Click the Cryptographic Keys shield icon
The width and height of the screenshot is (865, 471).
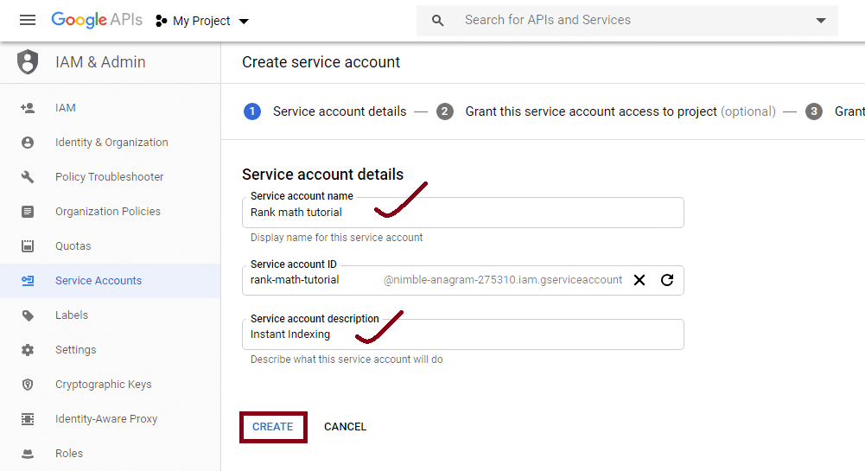point(28,385)
